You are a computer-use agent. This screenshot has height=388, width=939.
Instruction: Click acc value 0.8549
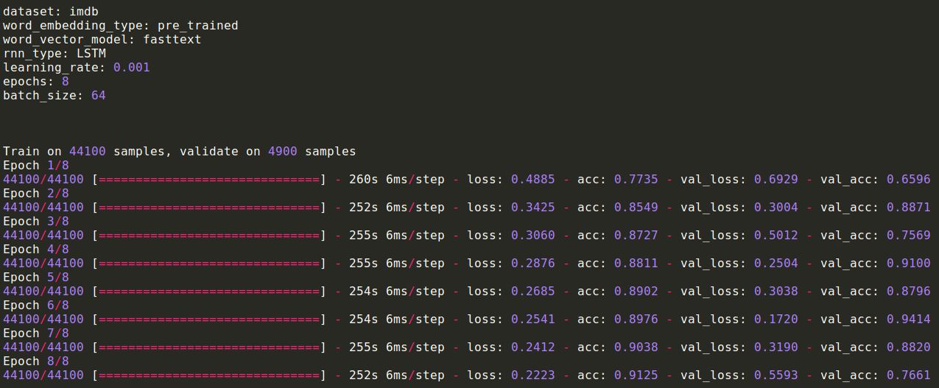click(636, 207)
